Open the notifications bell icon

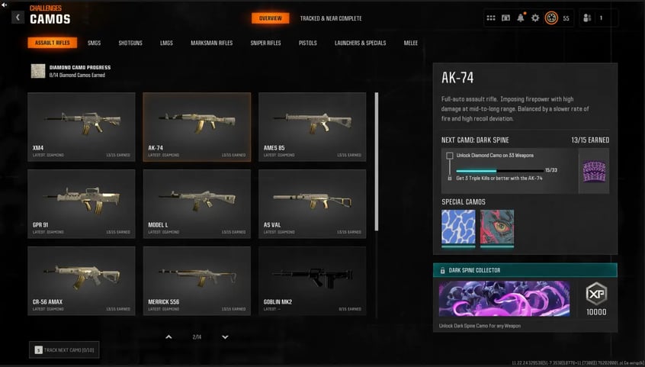pos(521,18)
